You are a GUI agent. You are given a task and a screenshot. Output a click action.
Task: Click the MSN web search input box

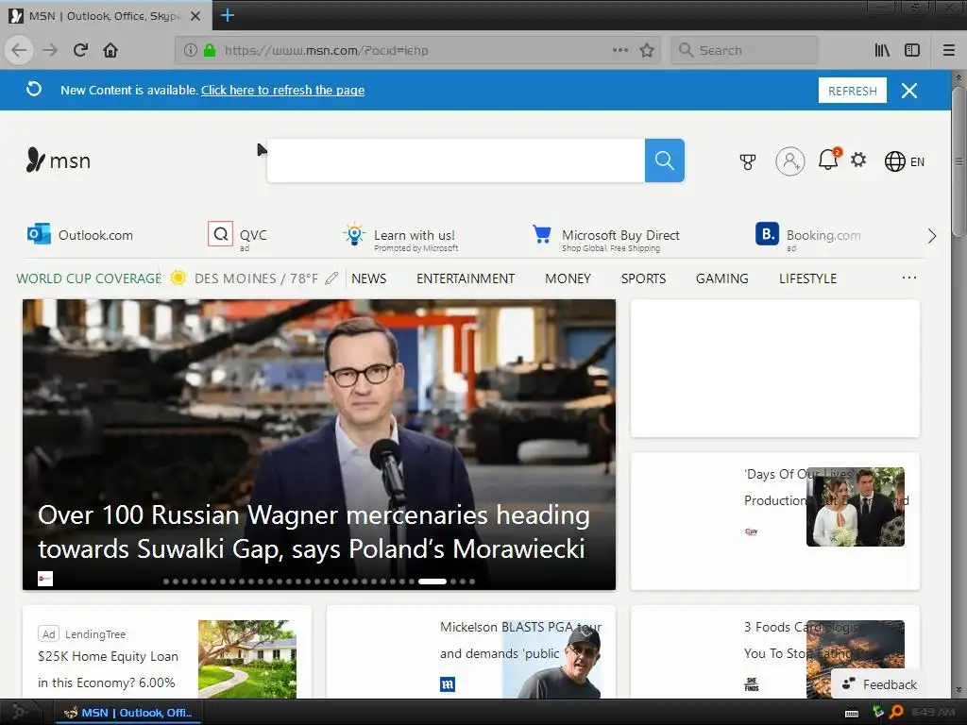click(x=456, y=160)
